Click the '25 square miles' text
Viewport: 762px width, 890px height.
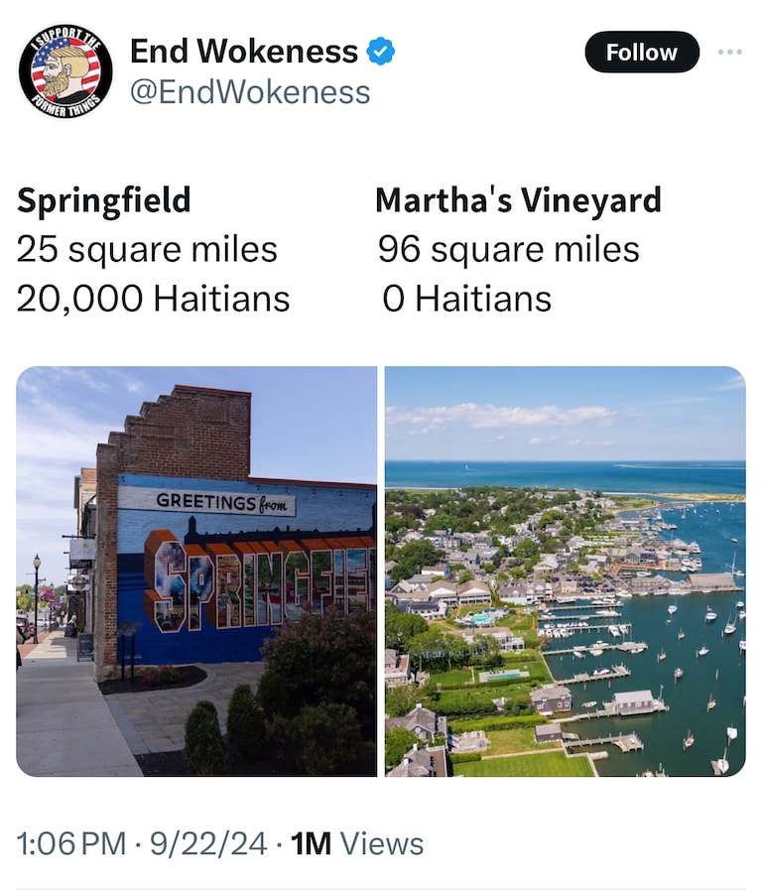pos(147,250)
